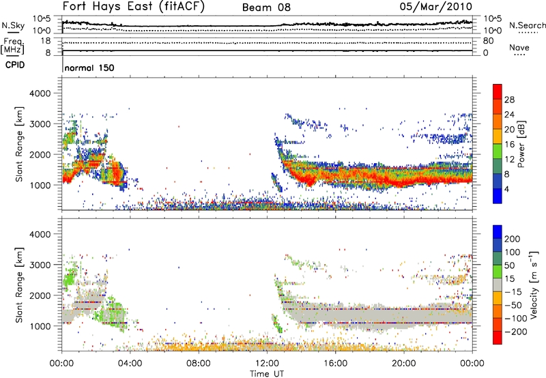Click "3000" on the Velocity panel axis
The width and height of the screenshot is (546, 378).
pos(40,265)
